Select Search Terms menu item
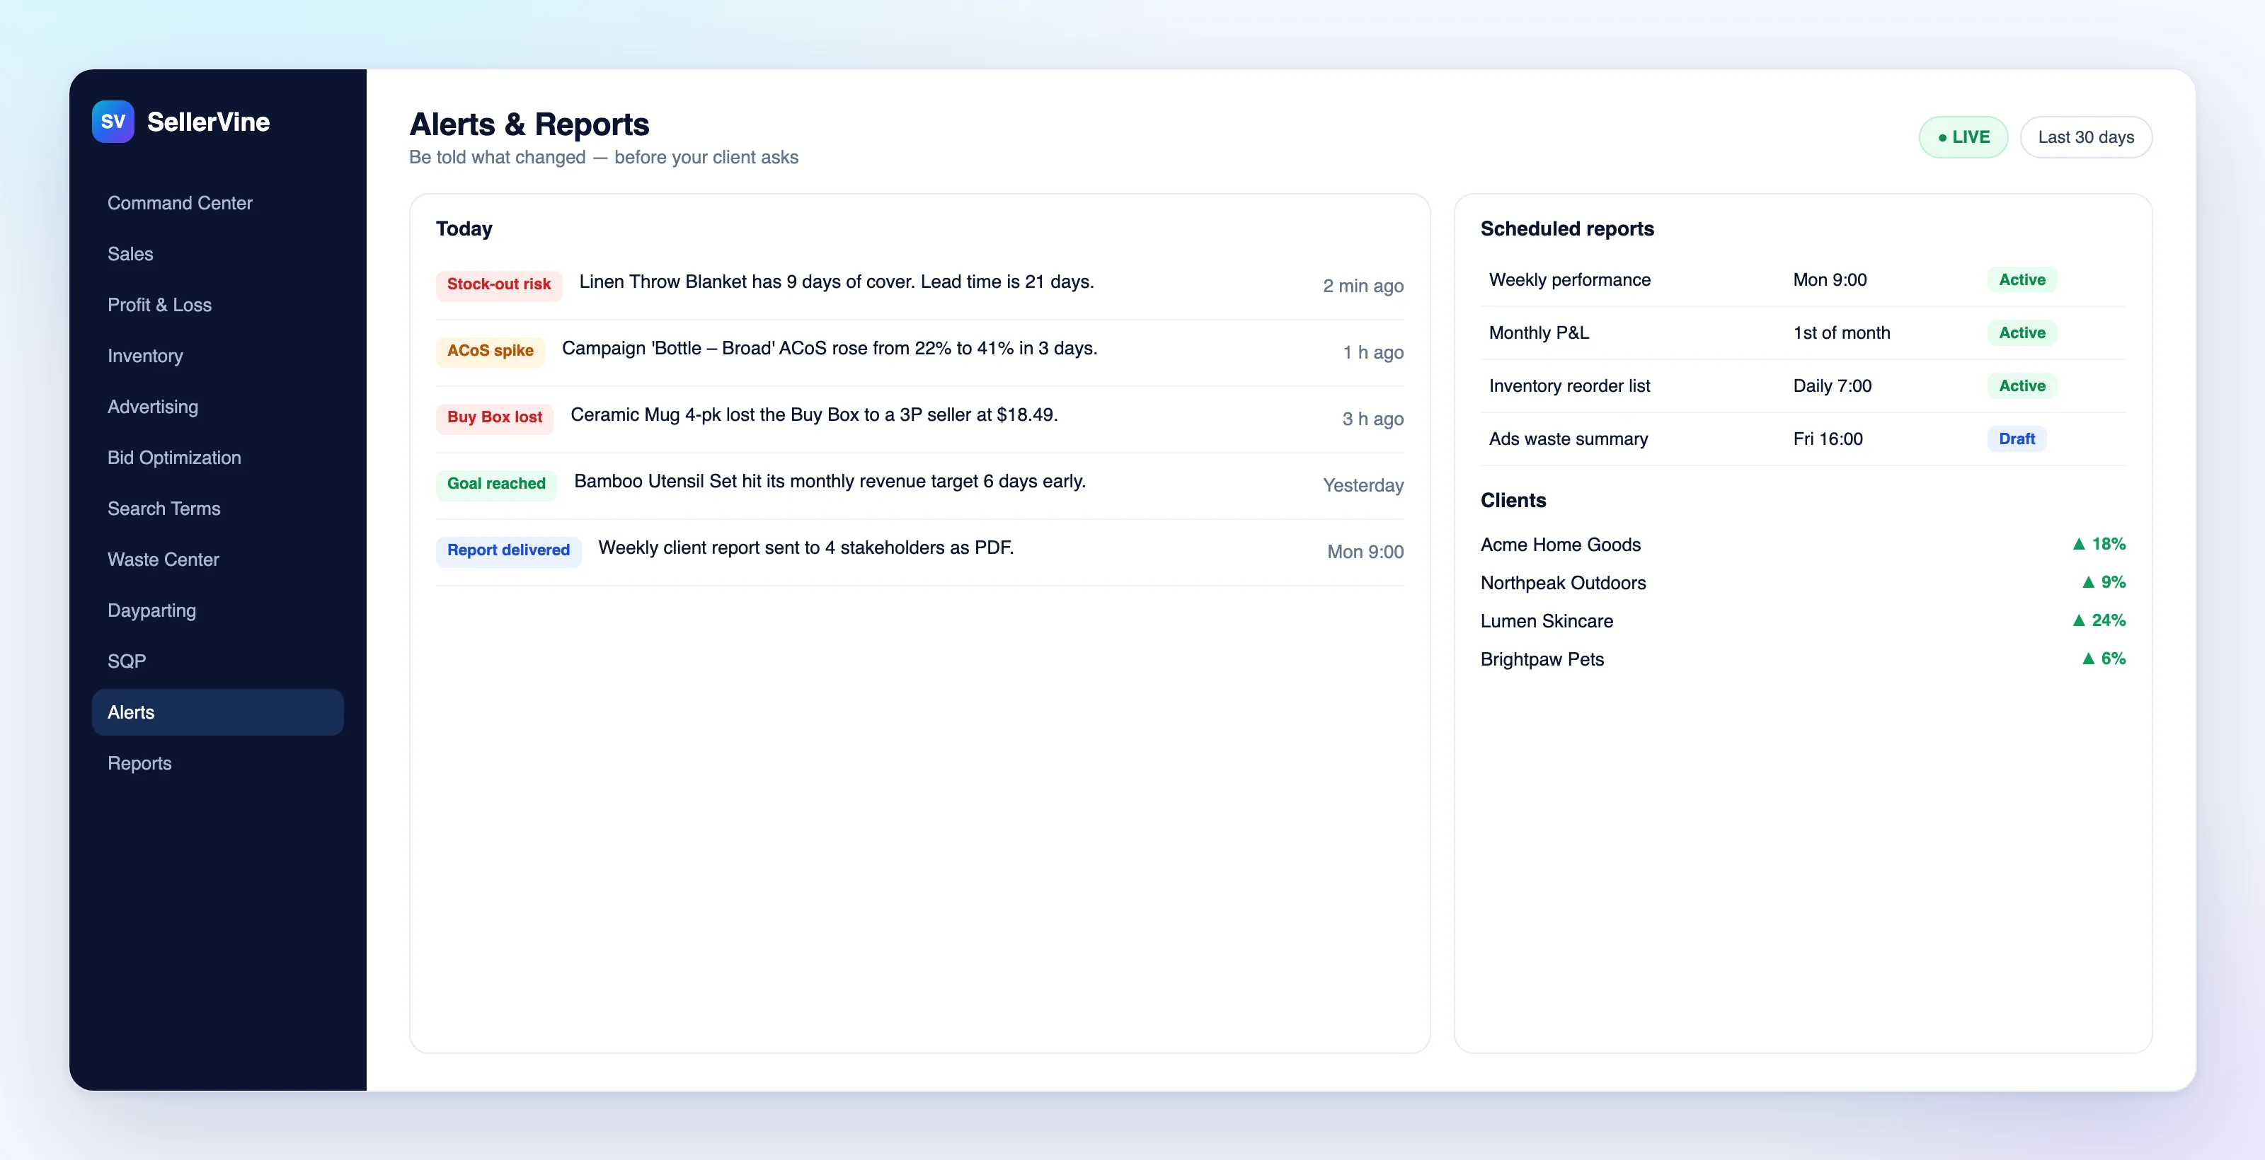This screenshot has height=1160, width=2265. click(x=217, y=509)
